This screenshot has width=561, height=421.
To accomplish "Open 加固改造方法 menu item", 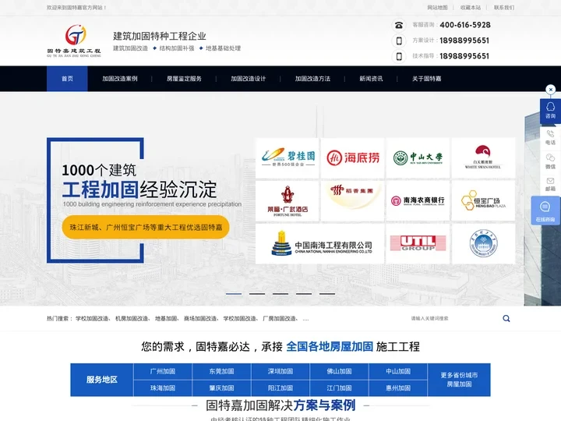I will tap(312, 79).
